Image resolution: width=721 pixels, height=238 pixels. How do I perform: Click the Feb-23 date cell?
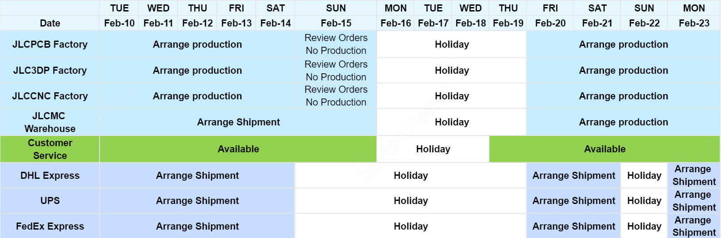tap(694, 23)
